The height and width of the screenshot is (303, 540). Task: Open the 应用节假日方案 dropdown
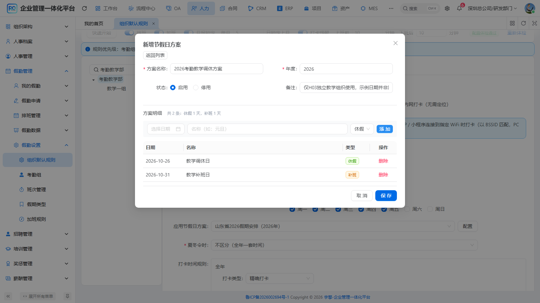(333, 226)
